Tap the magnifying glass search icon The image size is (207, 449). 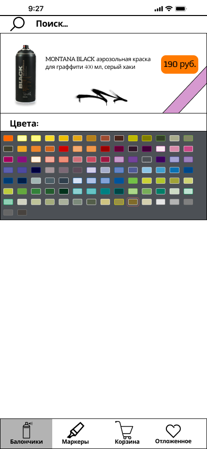17,24
